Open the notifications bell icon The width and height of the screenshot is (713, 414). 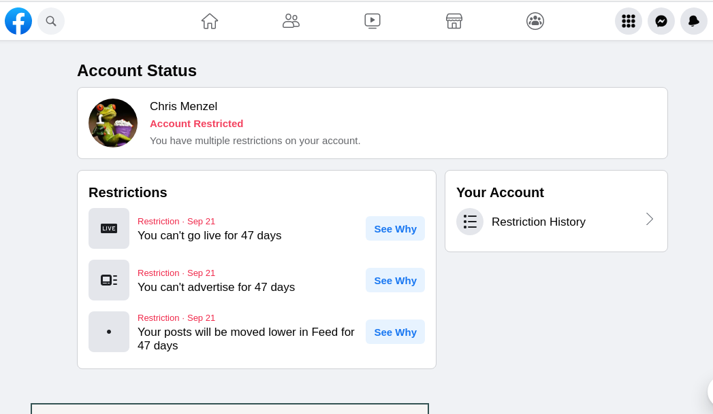(693, 21)
